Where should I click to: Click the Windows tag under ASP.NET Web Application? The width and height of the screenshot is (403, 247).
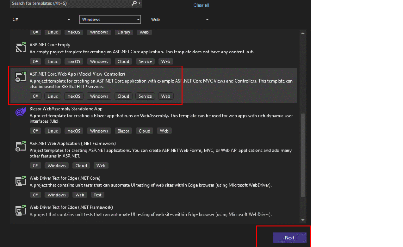pyautogui.click(x=57, y=166)
